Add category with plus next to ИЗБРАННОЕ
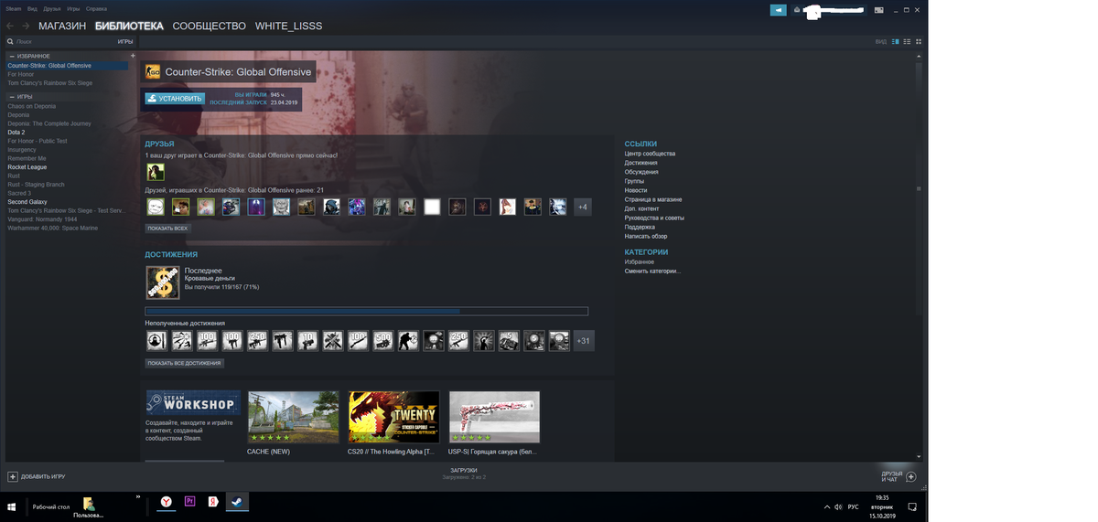Viewport: 1098px width, 522px height. (x=133, y=57)
